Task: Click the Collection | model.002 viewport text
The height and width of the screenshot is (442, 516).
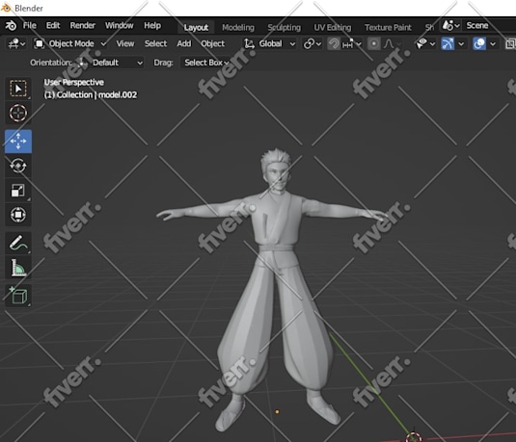Action: [91, 95]
